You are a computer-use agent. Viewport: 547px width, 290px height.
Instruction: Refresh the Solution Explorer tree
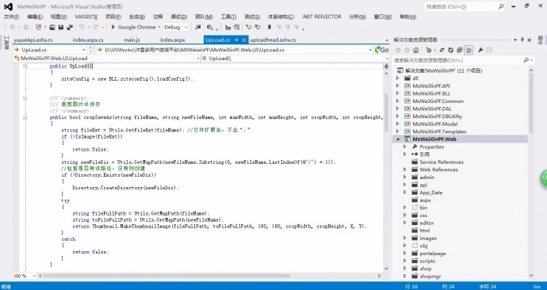pos(451,50)
